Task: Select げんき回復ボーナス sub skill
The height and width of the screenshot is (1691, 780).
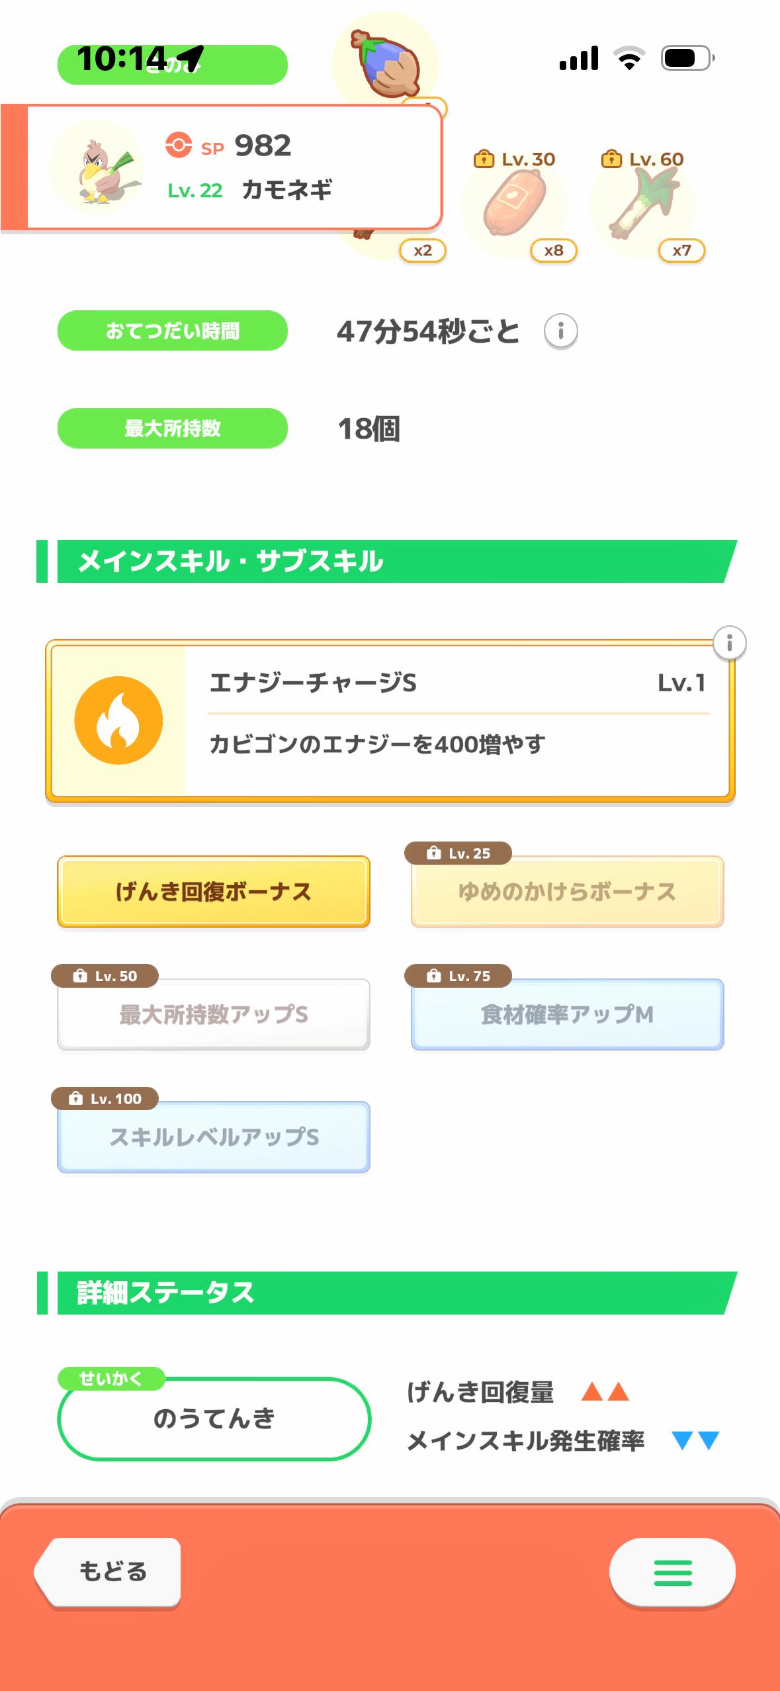Action: (213, 892)
